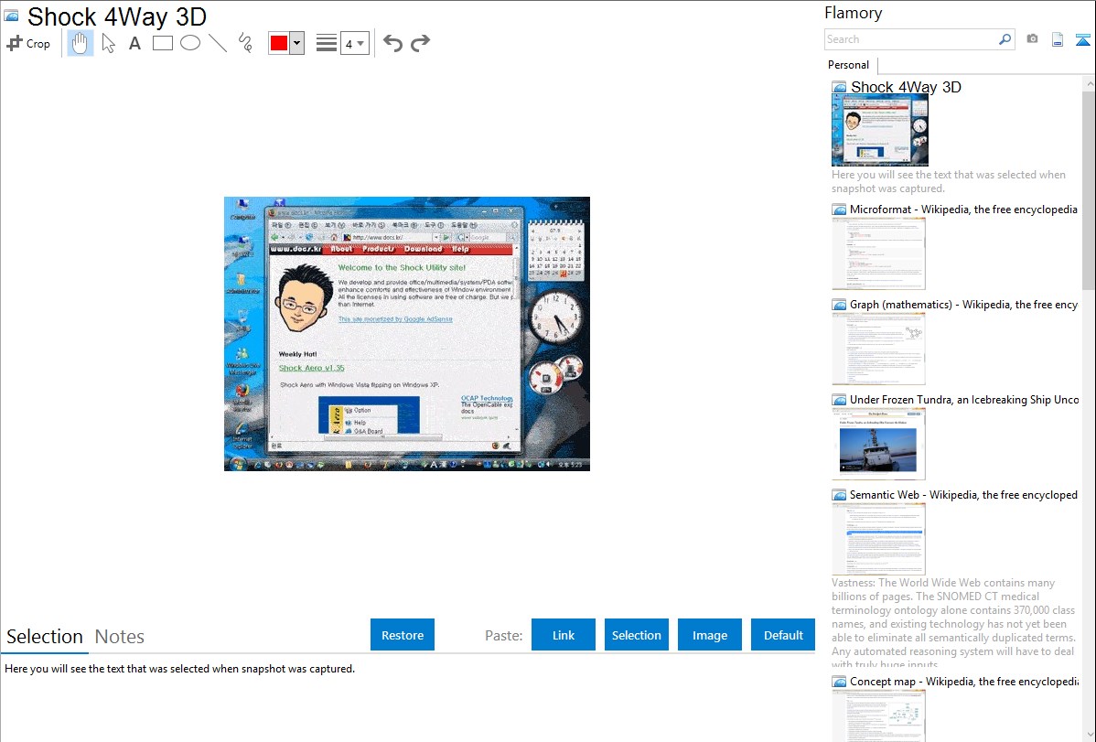Select the straight line tool
Image resolution: width=1096 pixels, height=742 pixels.
[x=218, y=43]
